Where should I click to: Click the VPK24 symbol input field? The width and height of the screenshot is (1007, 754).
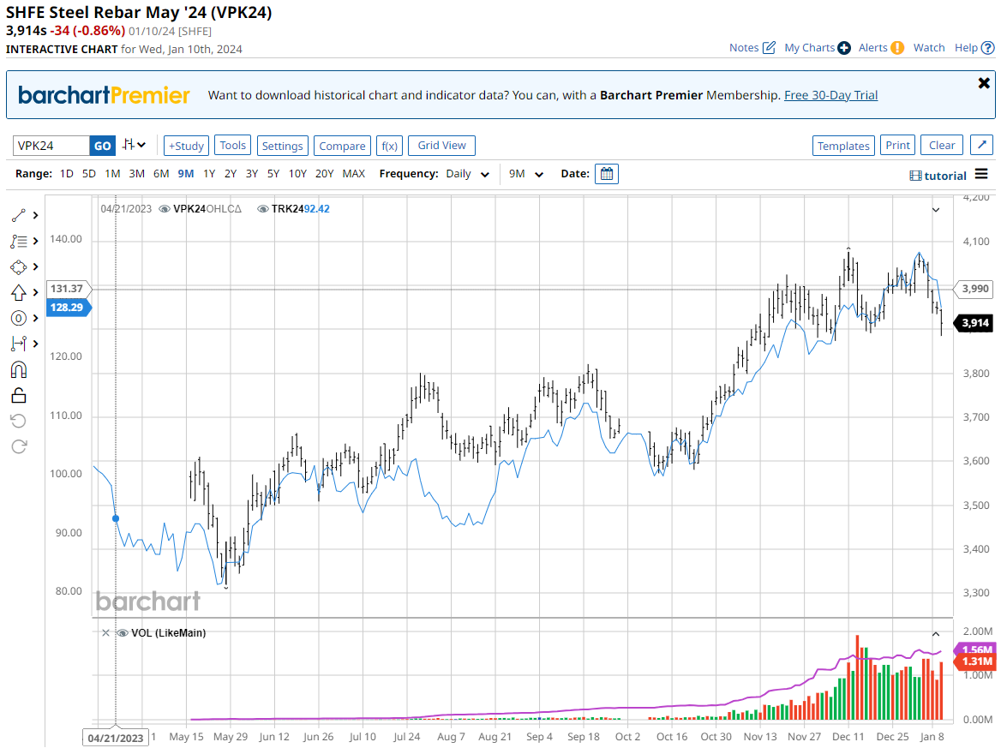tap(51, 146)
